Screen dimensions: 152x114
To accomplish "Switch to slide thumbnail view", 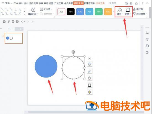I will coord(19,29).
